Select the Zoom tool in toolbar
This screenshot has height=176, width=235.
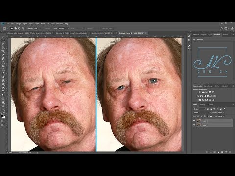pos(3,106)
